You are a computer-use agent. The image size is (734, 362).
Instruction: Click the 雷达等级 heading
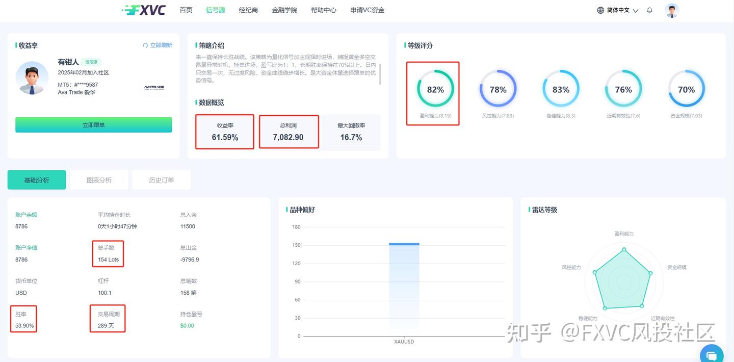tap(545, 210)
